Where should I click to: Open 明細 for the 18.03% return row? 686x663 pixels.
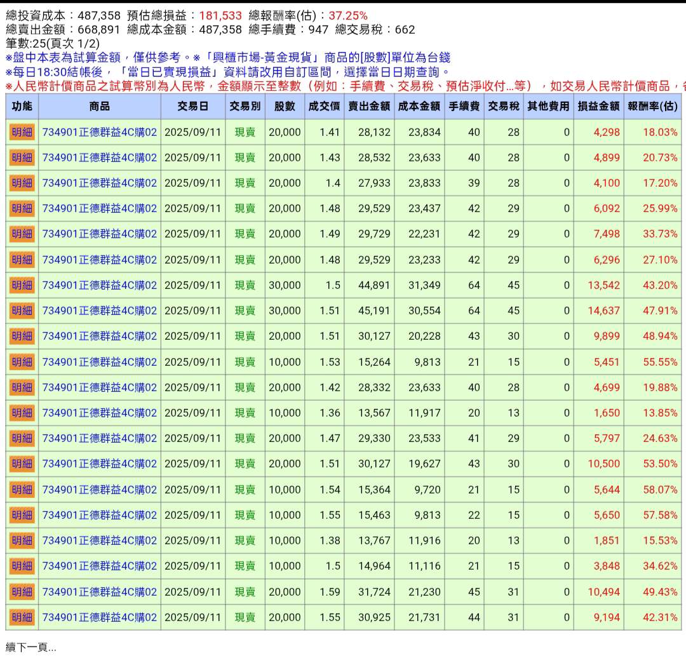22,132
